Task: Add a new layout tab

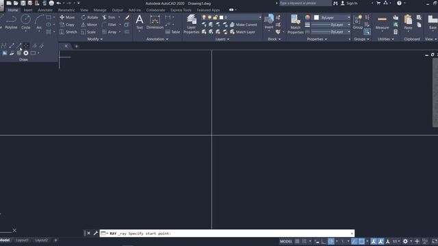Action: [55, 240]
